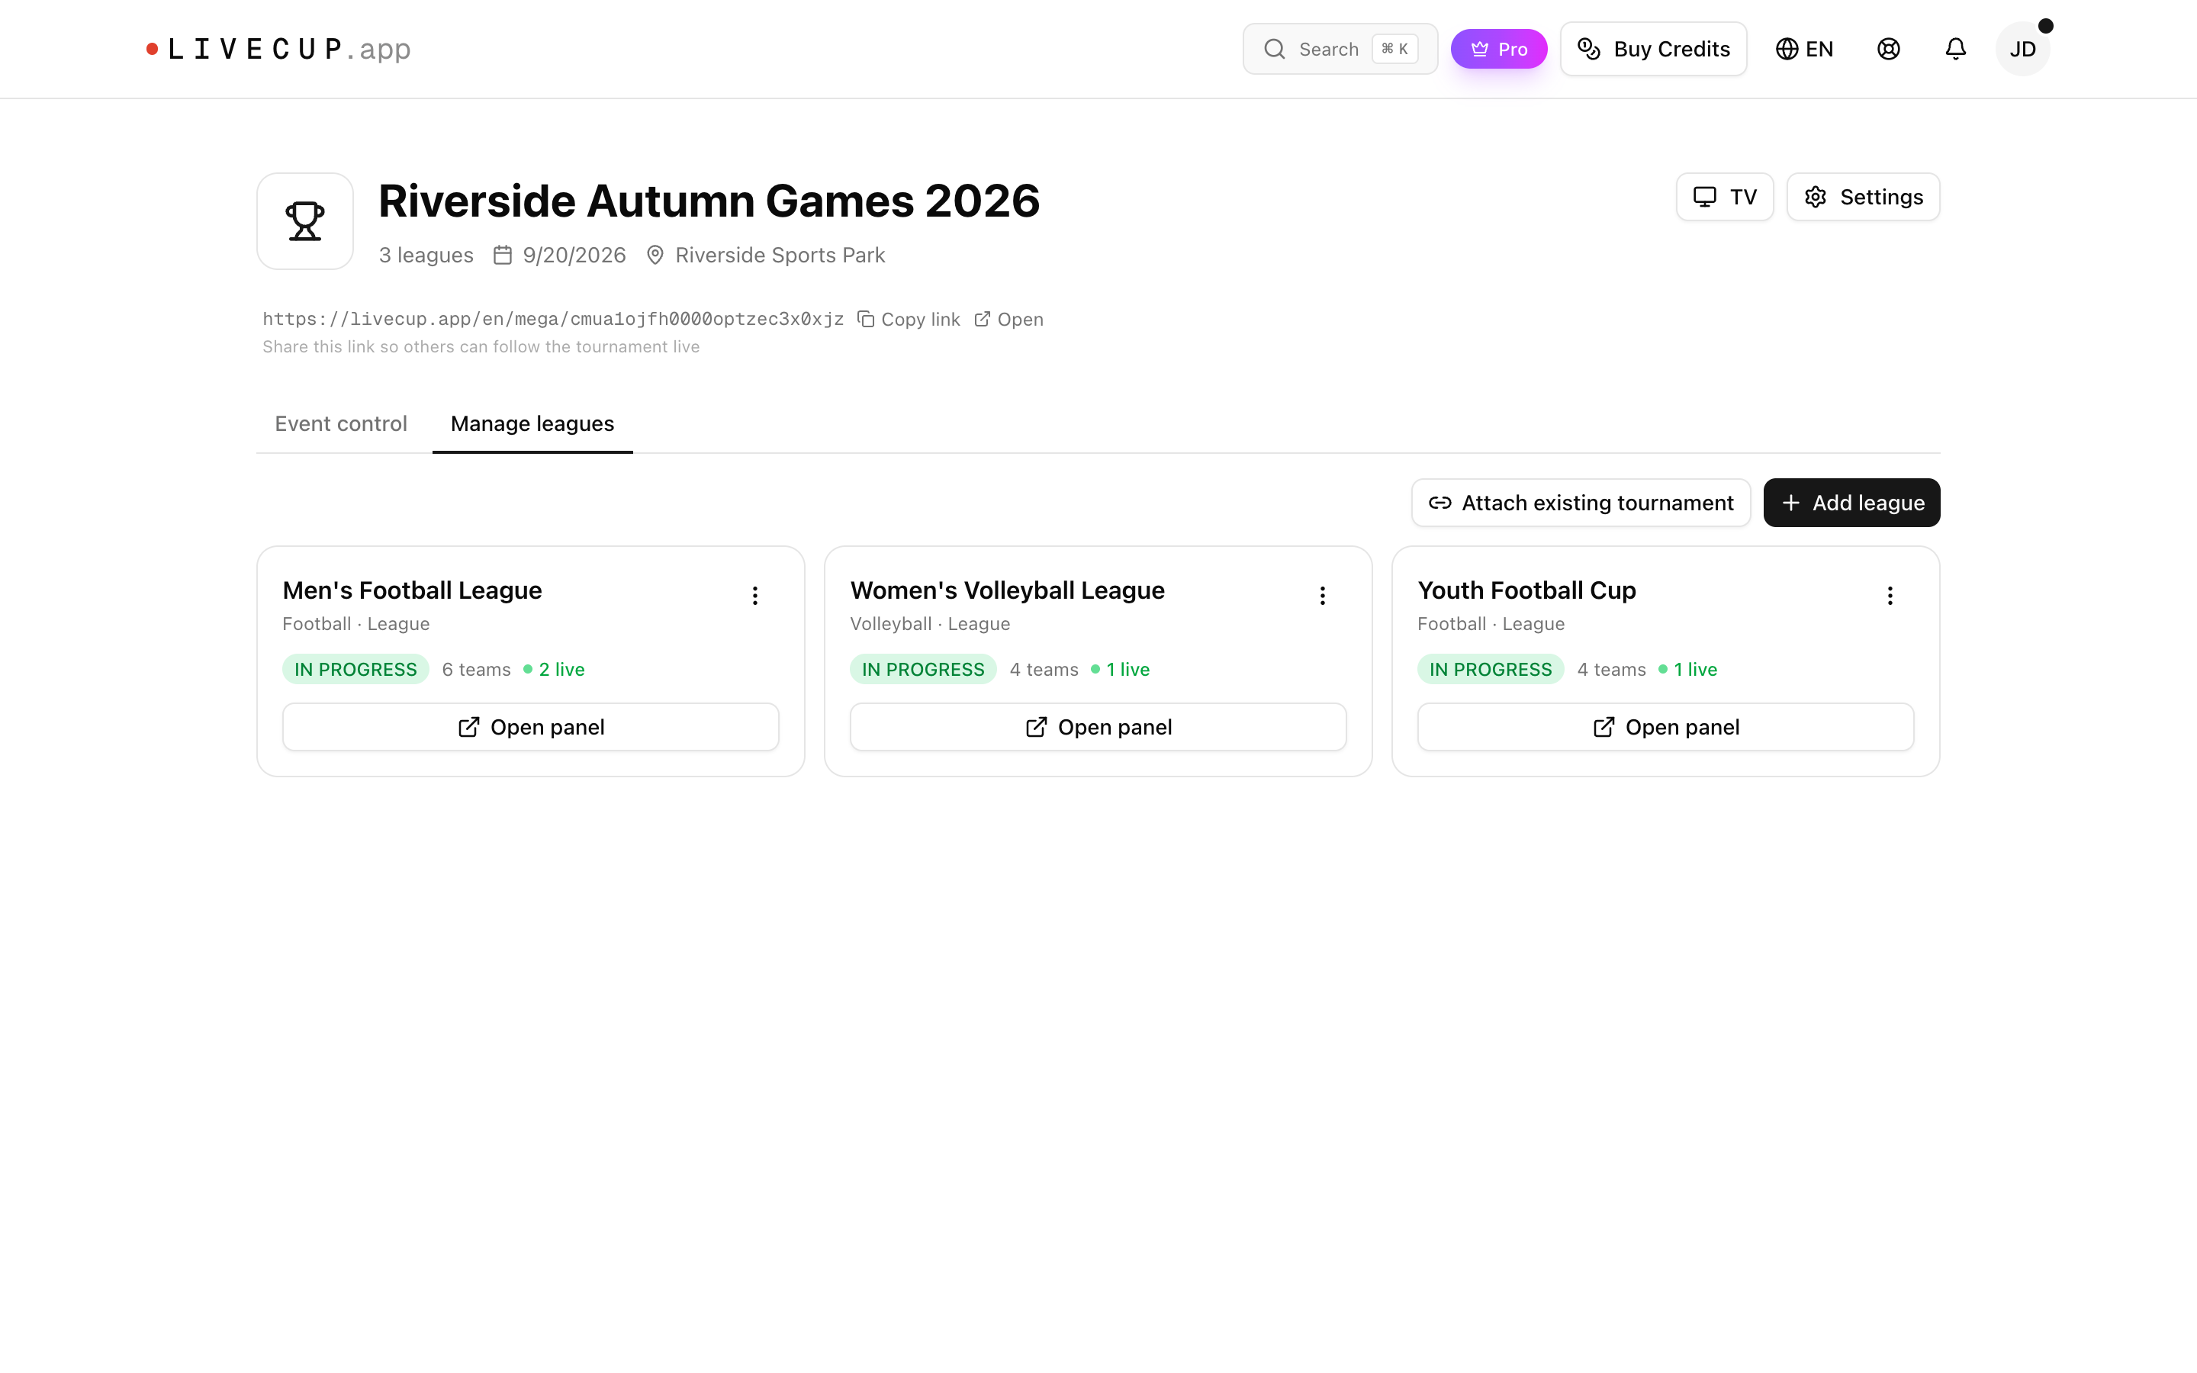Switch to Event control tab

[340, 424]
